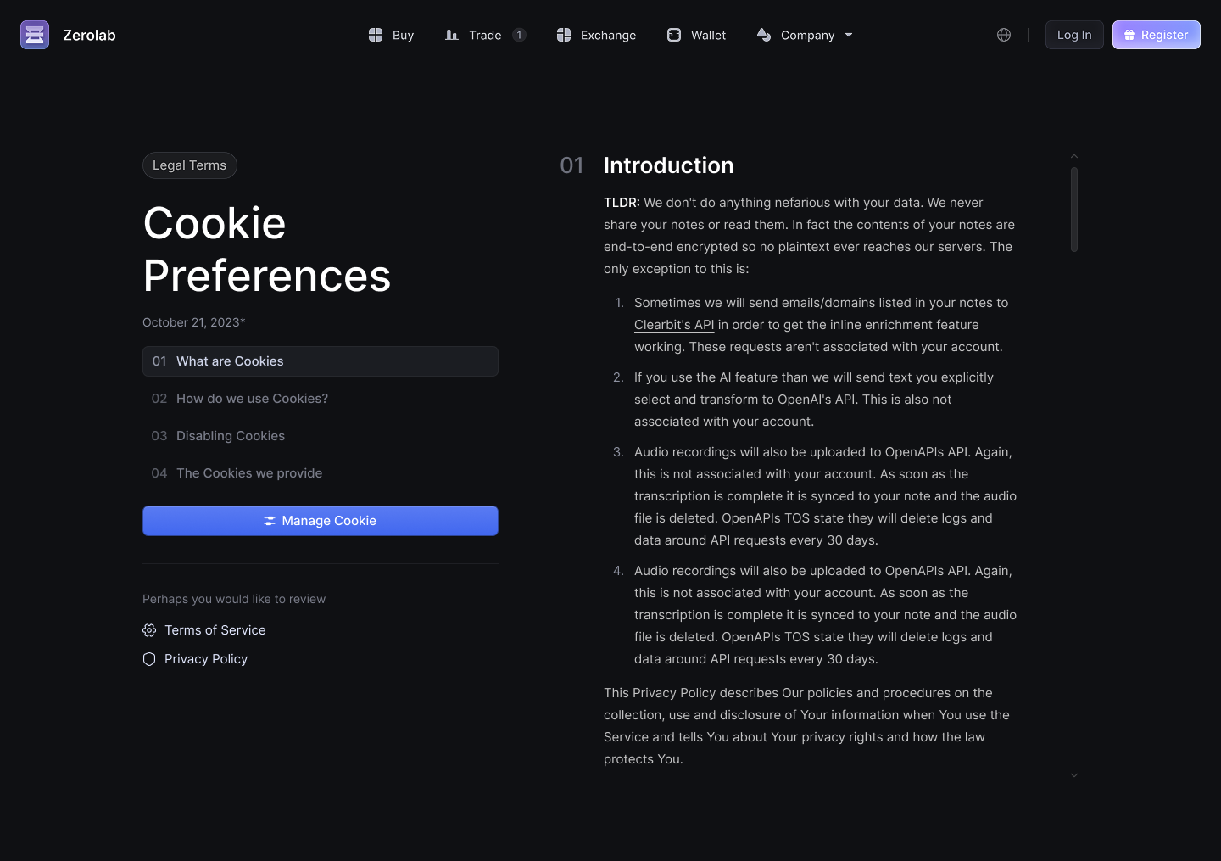Click the gift icon inside the Register button
Viewport: 1221px width, 861px height.
1129,35
